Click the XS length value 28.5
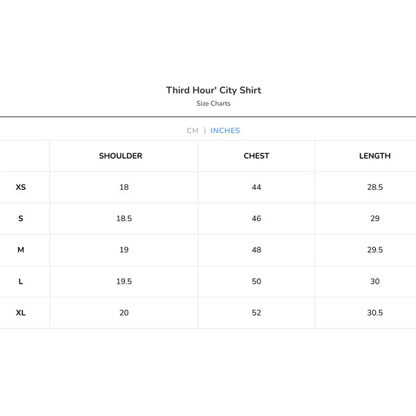 [375, 187]
